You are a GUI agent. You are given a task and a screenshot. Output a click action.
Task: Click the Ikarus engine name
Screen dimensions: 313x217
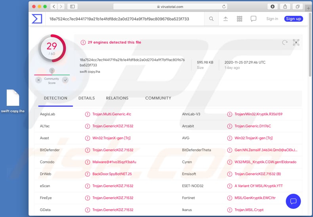point(187,210)
